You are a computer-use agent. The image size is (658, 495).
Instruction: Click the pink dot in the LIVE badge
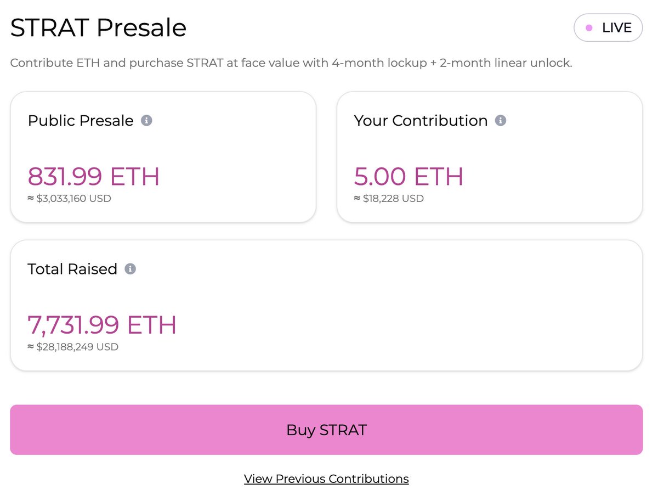[589, 28]
